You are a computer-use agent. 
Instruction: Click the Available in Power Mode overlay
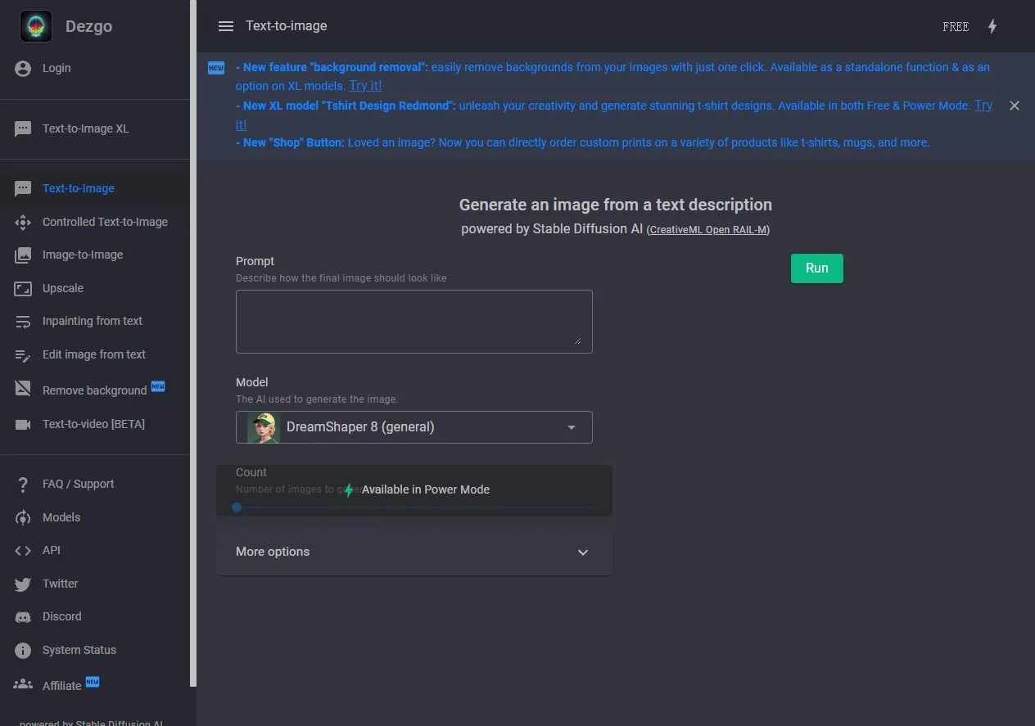[414, 491]
